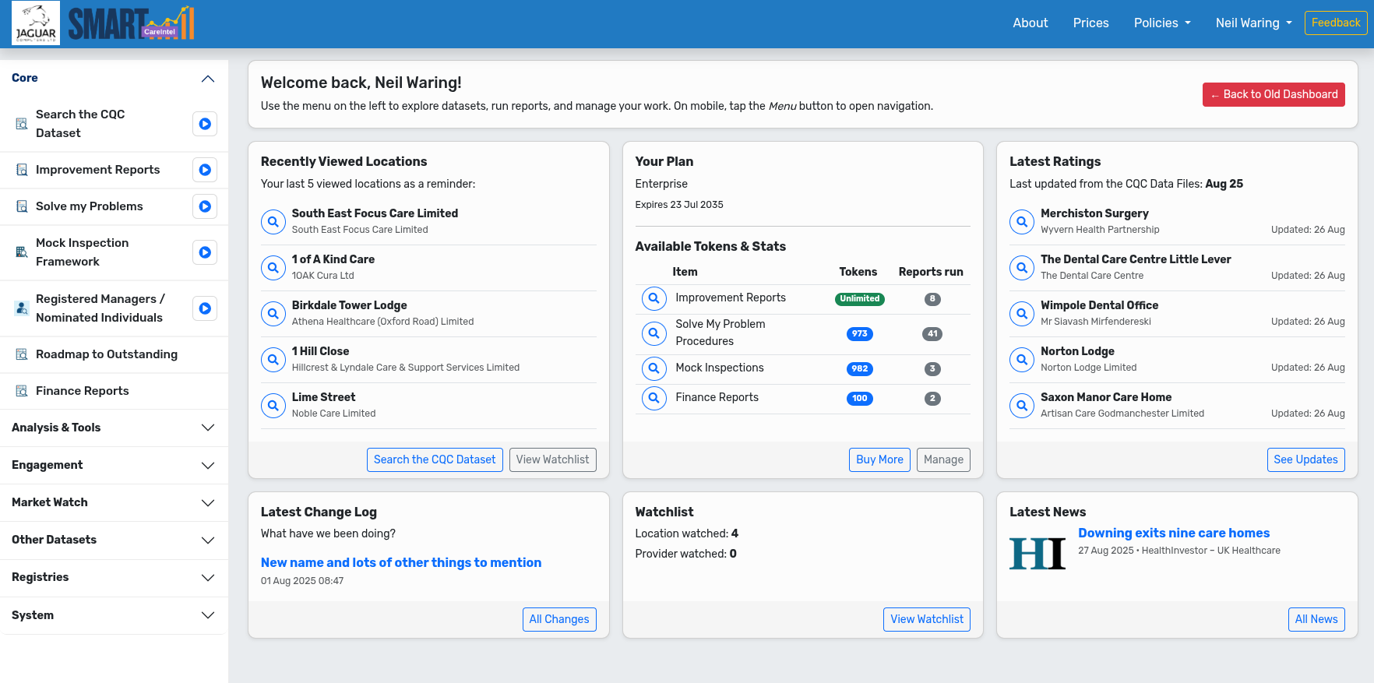Click the Jaguar logo in header
1374x683 pixels.
[x=36, y=23]
